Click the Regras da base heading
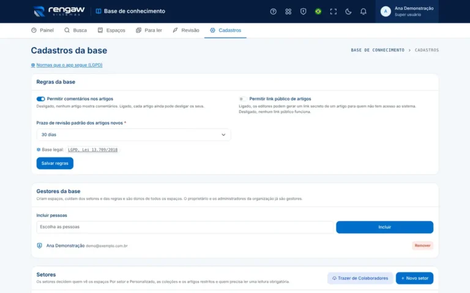 [x=56, y=82]
